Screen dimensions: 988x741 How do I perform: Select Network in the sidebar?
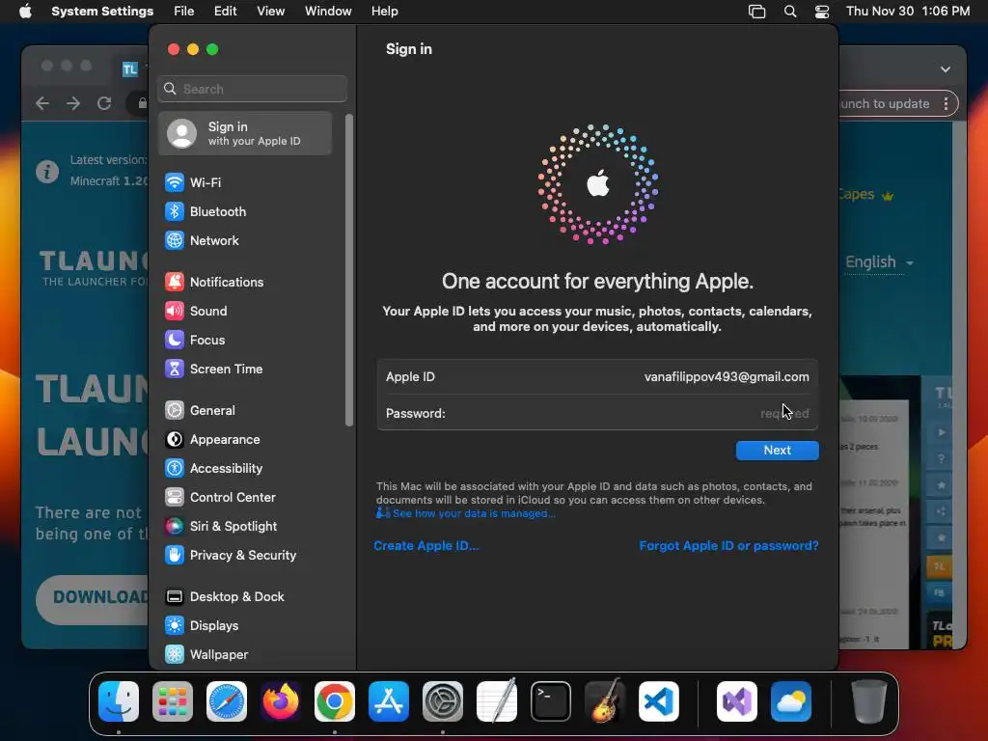[202, 240]
